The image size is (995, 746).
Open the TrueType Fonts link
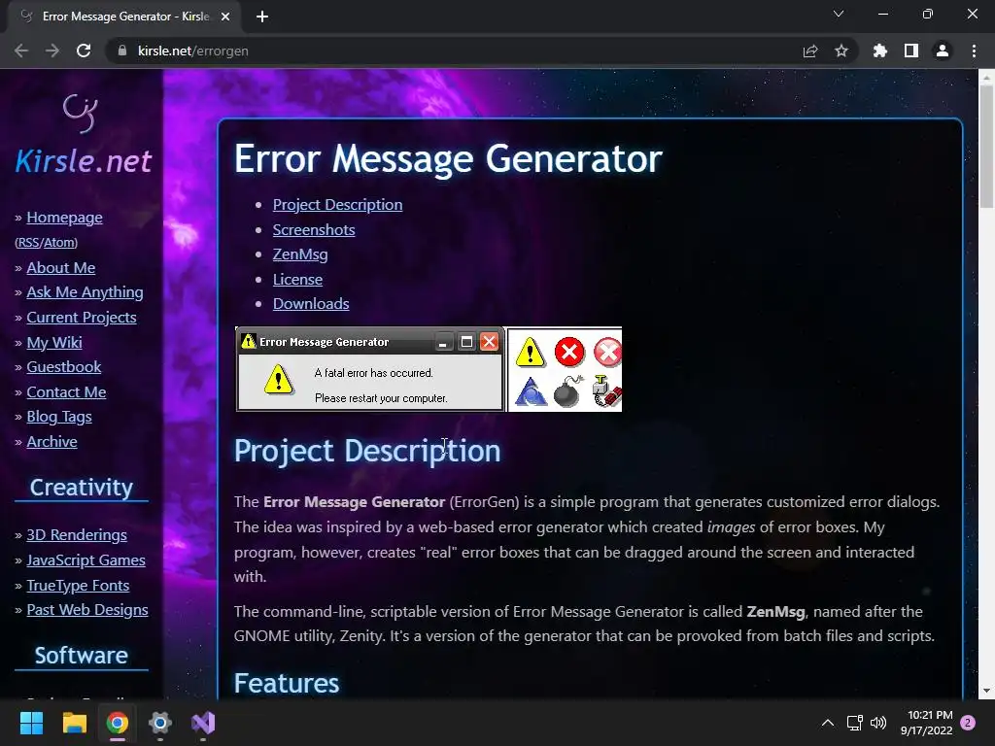point(78,586)
